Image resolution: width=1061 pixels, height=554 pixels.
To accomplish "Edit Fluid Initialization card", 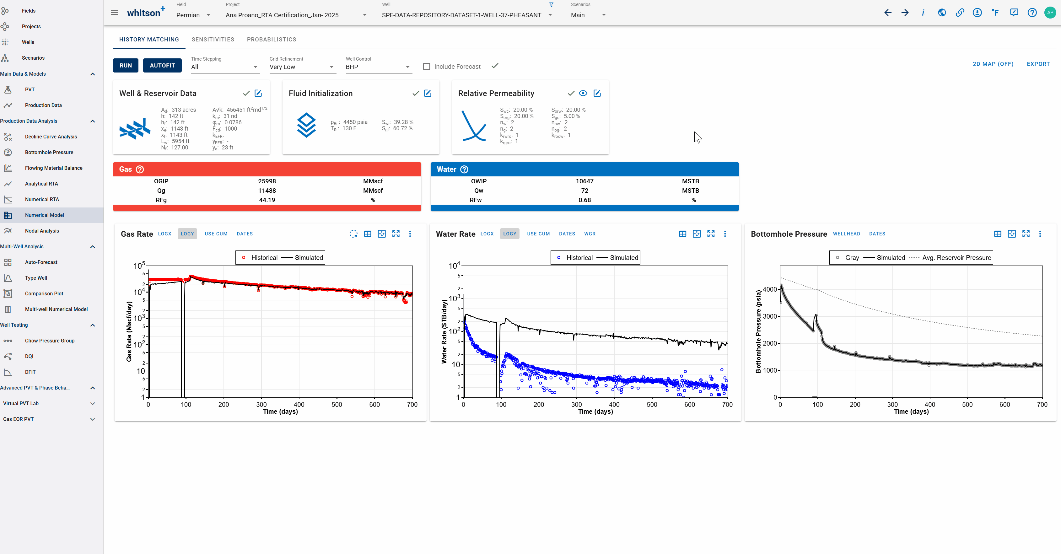I will [x=428, y=94].
